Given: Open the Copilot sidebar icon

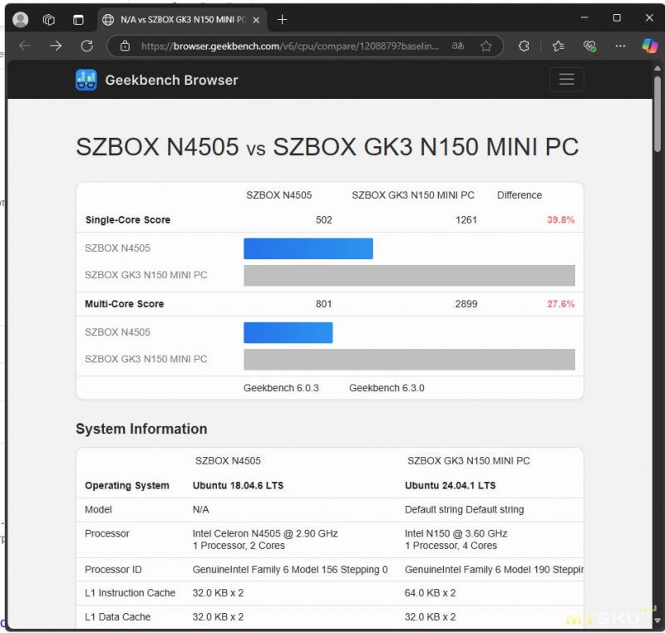Looking at the screenshot, I should coord(649,46).
